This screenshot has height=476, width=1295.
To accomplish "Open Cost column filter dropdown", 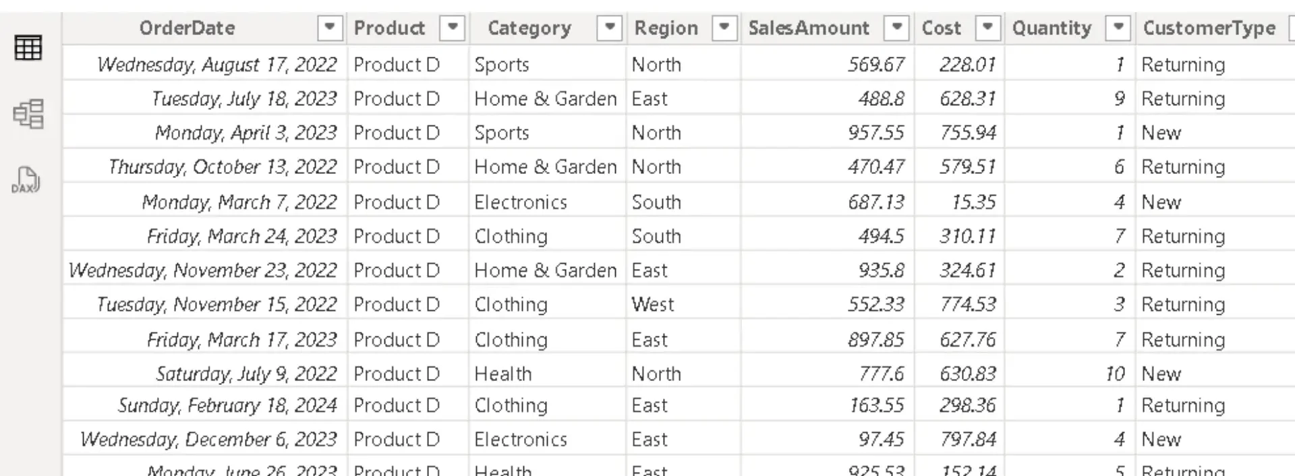I will (x=987, y=28).
